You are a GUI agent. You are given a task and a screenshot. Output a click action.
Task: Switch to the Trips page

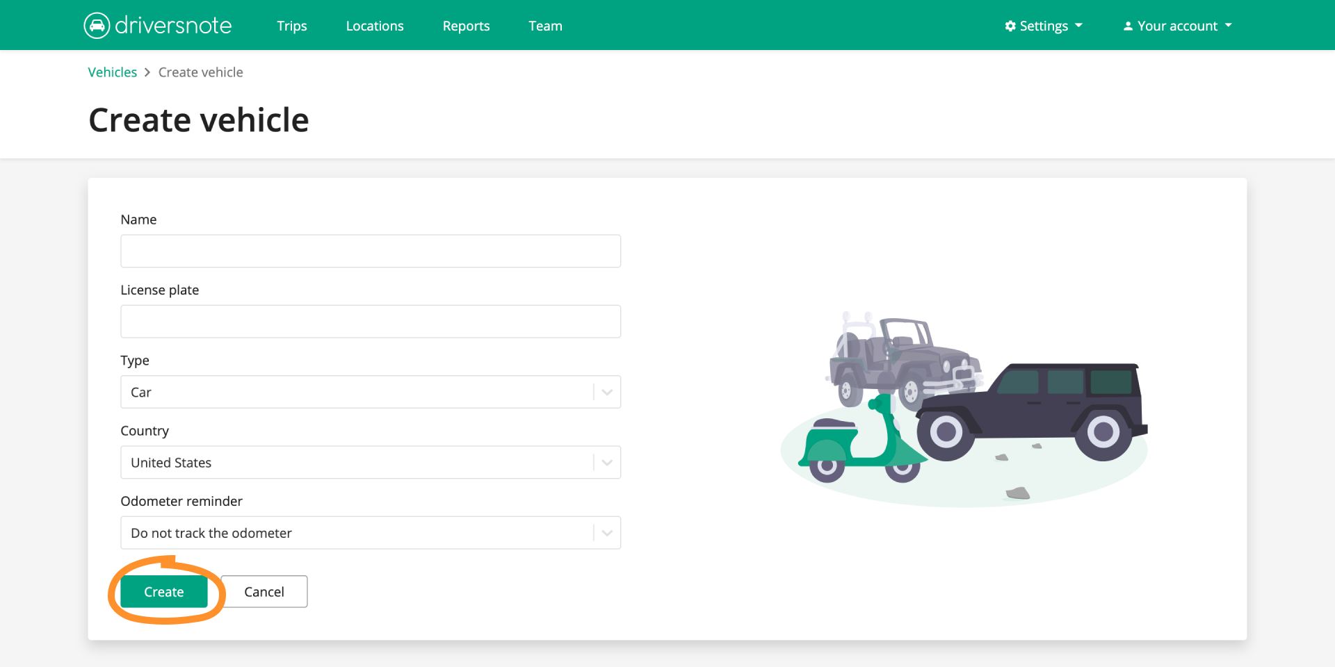click(x=291, y=26)
